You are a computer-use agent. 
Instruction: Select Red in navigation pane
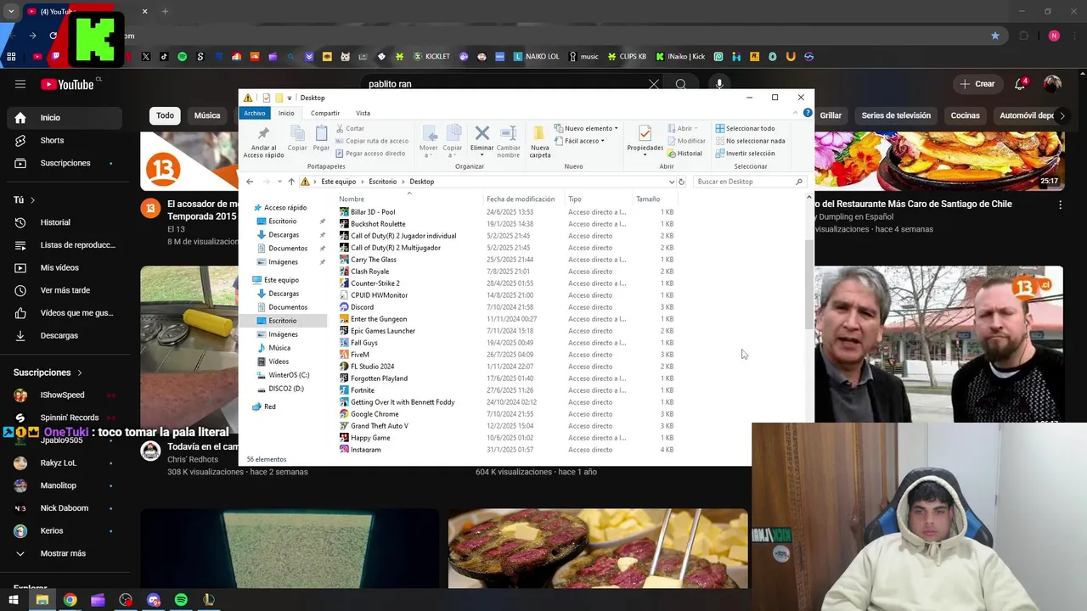(x=269, y=406)
